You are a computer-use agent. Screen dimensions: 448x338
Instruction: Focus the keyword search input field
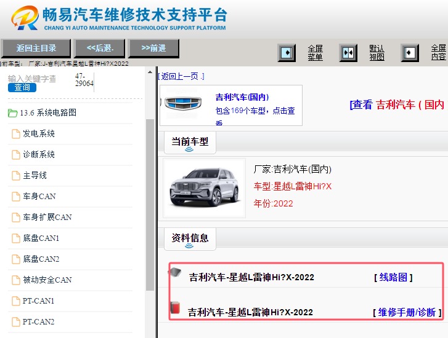pyautogui.click(x=32, y=79)
